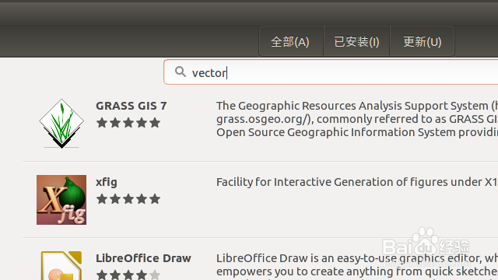This screenshot has width=498, height=280.
Task: Switch to the 全部(A) tab
Action: coord(290,41)
